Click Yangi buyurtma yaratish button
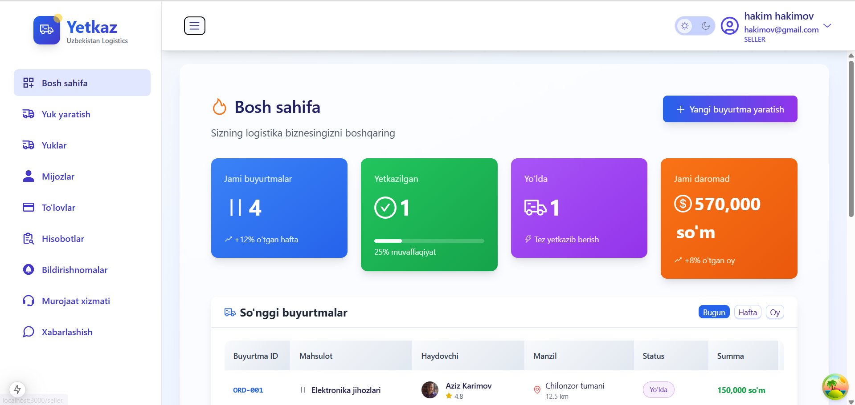 730,109
